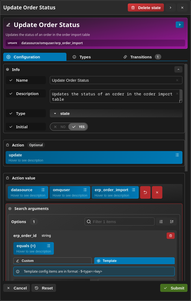Click into the Name input field
The width and height of the screenshot is (191, 301).
[x=116, y=80]
